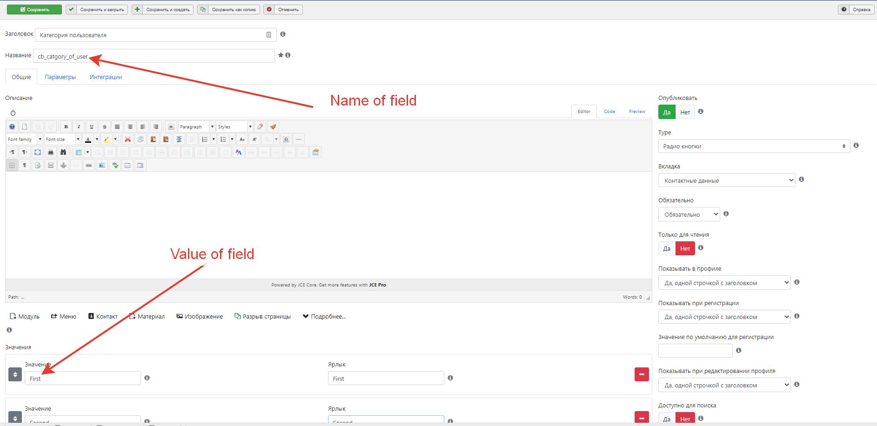Open the Paragraph format dropdown
This screenshot has width=877, height=426.
[x=196, y=126]
